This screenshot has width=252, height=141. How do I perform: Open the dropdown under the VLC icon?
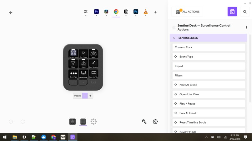pyautogui.click(x=146, y=16)
